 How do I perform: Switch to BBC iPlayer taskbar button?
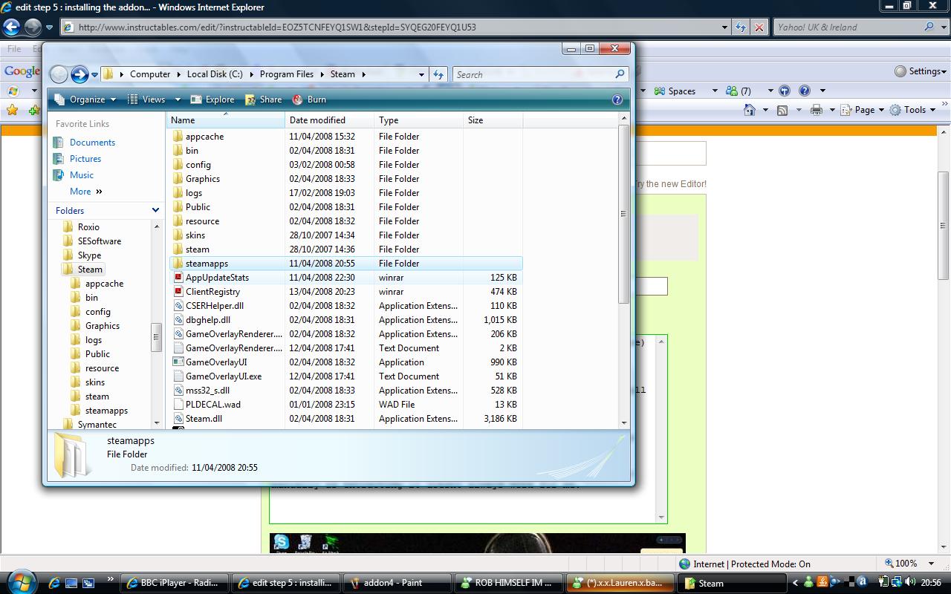coord(175,583)
